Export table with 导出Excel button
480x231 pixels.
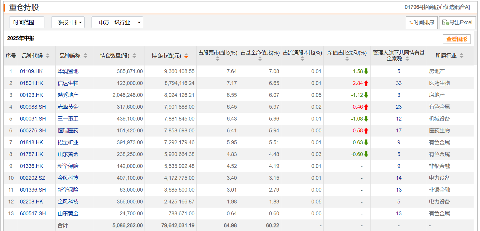pos(457,23)
